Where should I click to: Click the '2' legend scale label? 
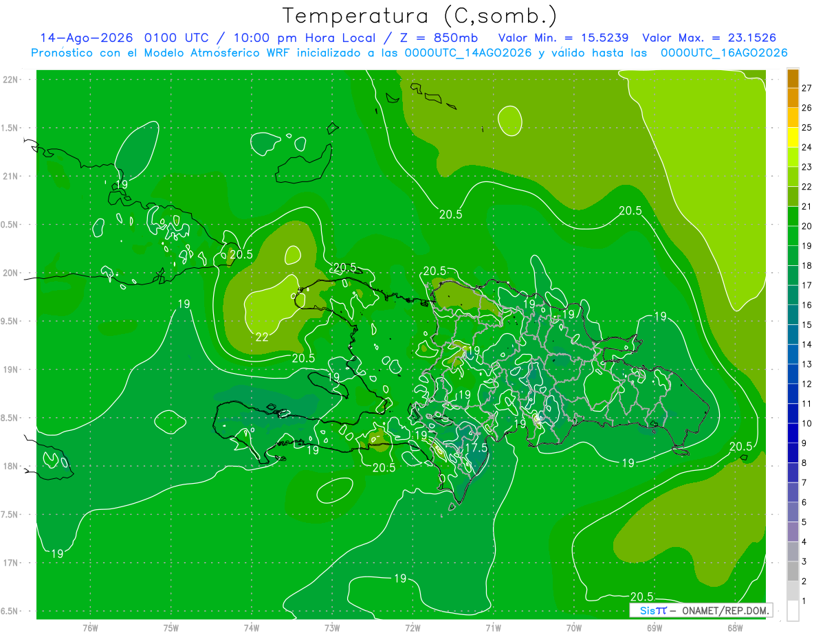tap(804, 581)
